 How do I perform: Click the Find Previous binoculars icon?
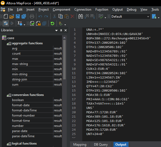(x=87, y=16)
